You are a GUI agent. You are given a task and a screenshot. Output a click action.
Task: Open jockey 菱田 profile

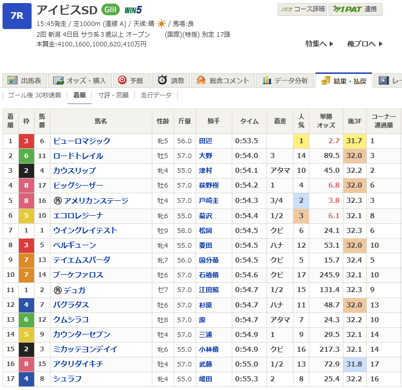pos(206,245)
